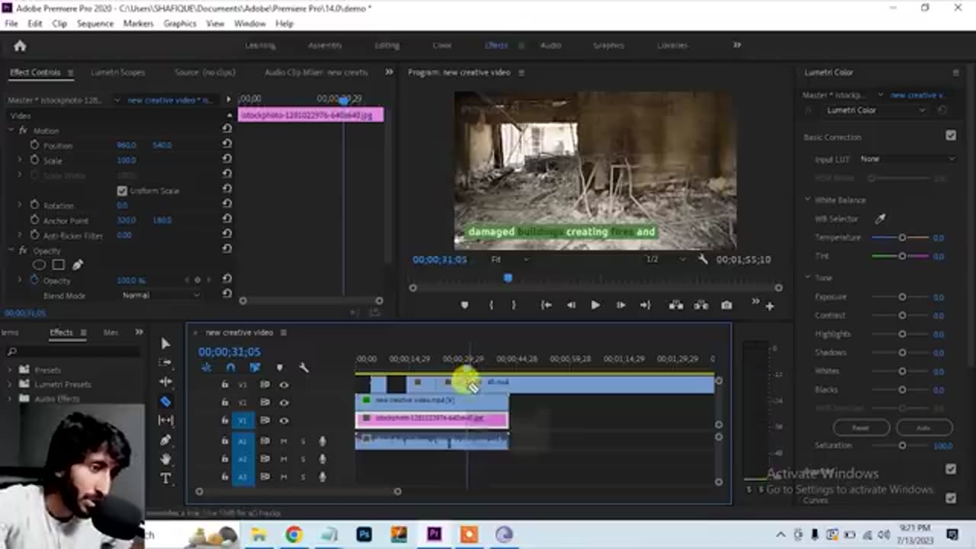
Task: Step back one frame
Action: [571, 305]
